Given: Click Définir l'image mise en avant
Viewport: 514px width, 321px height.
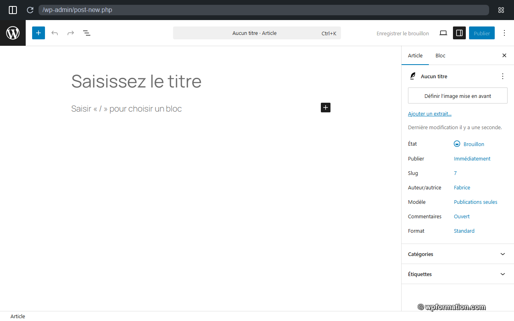Looking at the screenshot, I should (458, 96).
